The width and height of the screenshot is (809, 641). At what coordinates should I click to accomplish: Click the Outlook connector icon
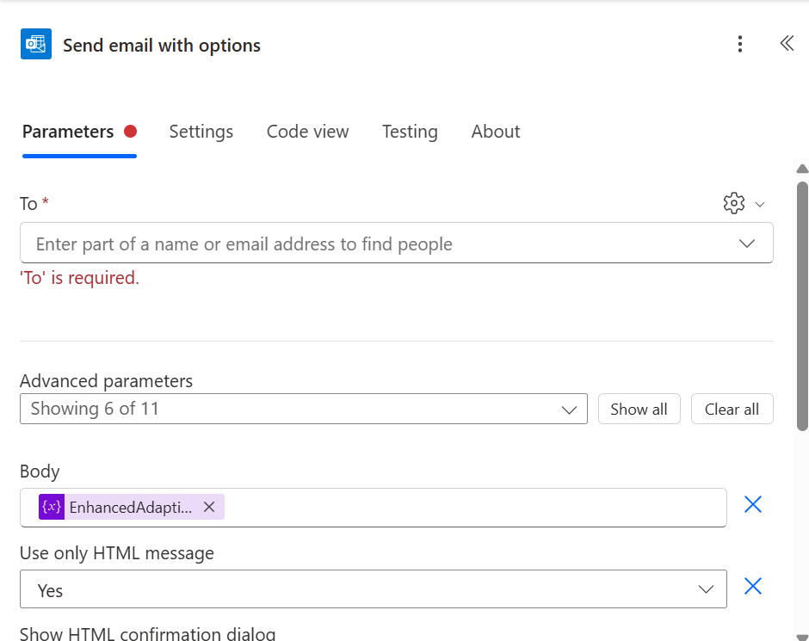tap(35, 44)
